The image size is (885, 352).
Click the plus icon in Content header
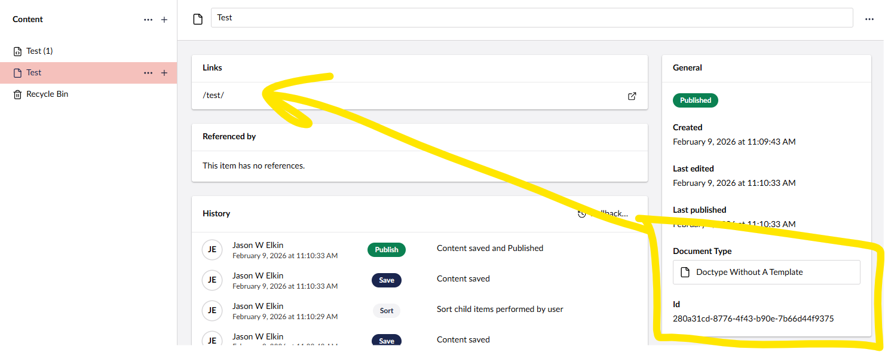164,20
